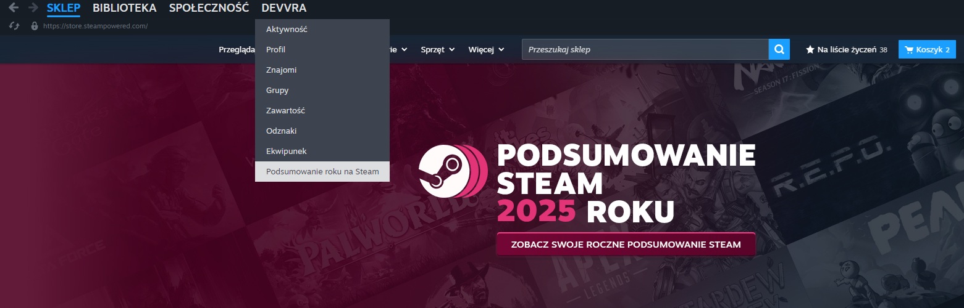Click the forward navigation arrow

click(33, 8)
